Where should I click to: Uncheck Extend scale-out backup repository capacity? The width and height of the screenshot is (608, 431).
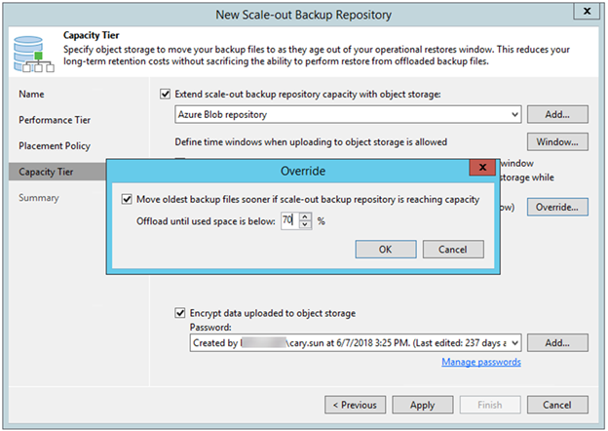click(x=165, y=94)
